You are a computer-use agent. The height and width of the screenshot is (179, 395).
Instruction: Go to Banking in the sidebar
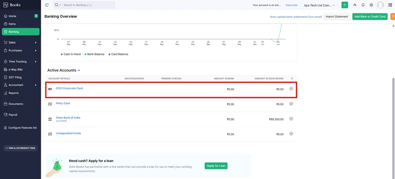click(21, 32)
